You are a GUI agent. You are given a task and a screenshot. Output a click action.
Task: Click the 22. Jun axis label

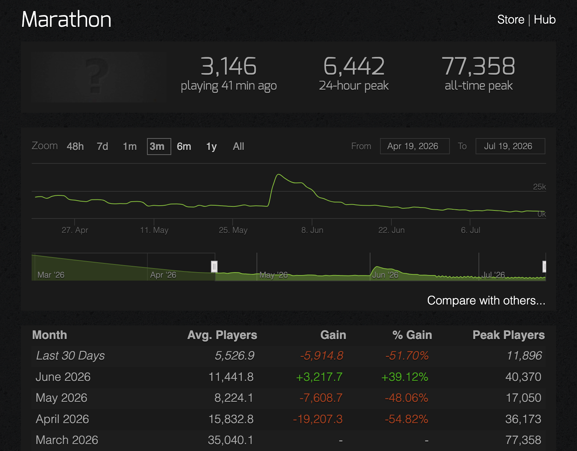click(391, 230)
